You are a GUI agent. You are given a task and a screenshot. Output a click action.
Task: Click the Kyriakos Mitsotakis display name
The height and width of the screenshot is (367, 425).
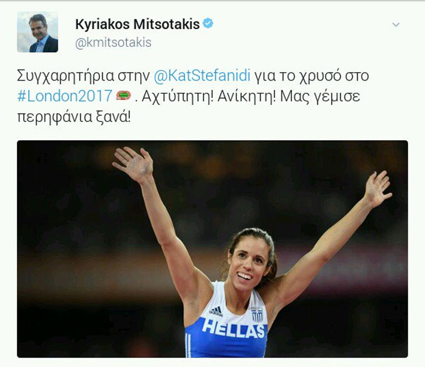coord(137,24)
